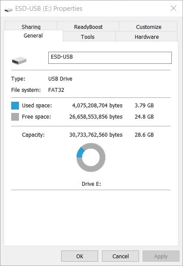Click the "Drive E:" label under chart
The image size is (183, 266).
pos(91,184)
